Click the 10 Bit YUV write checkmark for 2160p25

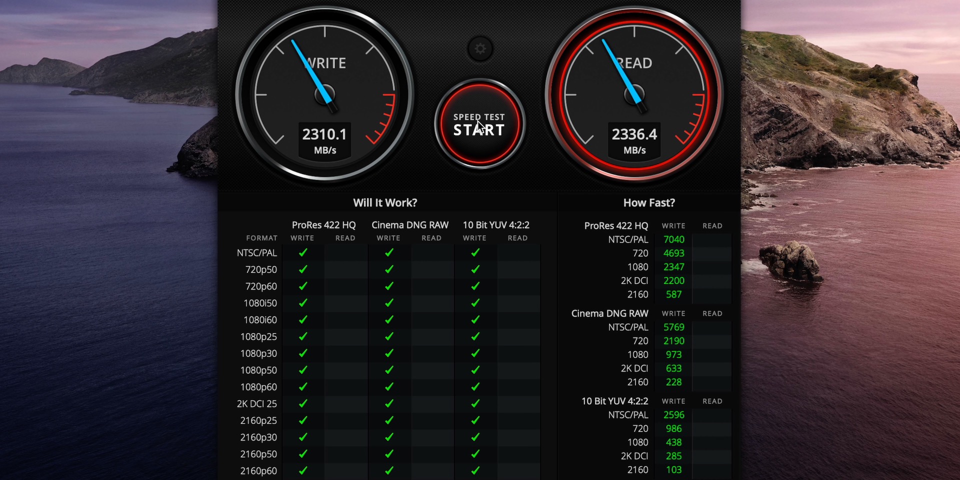475,420
